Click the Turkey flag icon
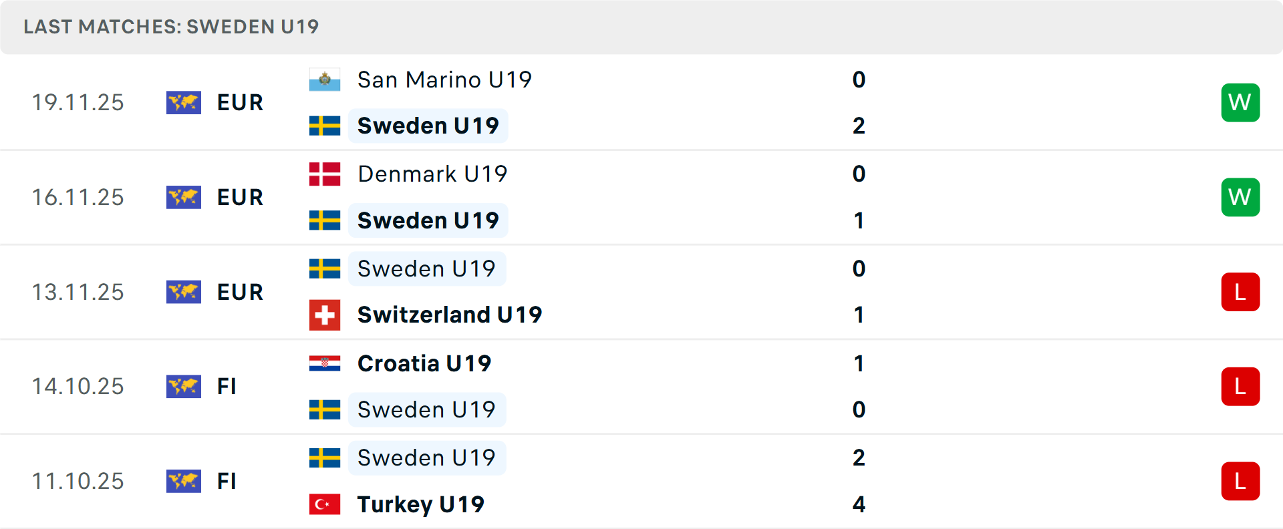Screen dimensions: 1283x529 (325, 504)
